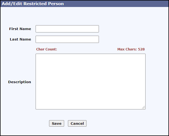
Task: Click inside the Description text area
Action: coord(90,81)
